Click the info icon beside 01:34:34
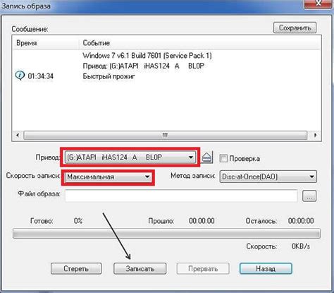The height and width of the screenshot is (293, 334). pyautogui.click(x=20, y=76)
